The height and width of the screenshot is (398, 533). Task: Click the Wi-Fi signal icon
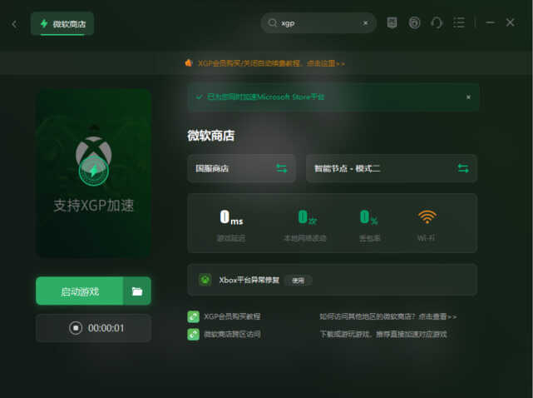427,216
